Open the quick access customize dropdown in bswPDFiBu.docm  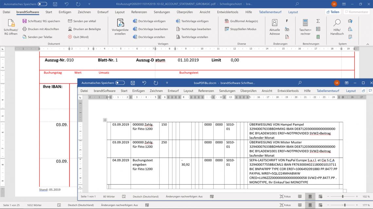coord(167,83)
